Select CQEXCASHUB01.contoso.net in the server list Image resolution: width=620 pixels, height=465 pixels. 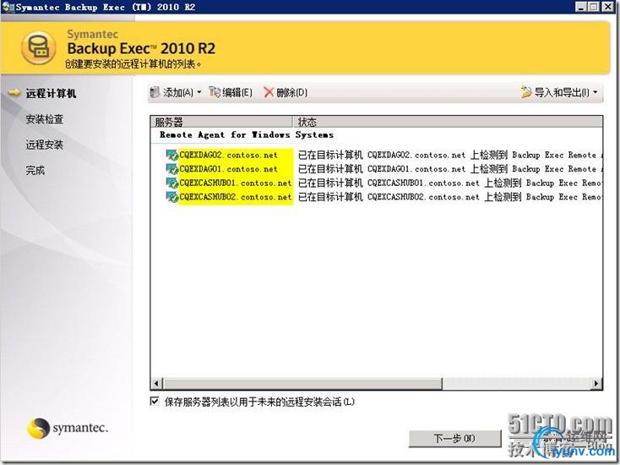[x=236, y=183]
